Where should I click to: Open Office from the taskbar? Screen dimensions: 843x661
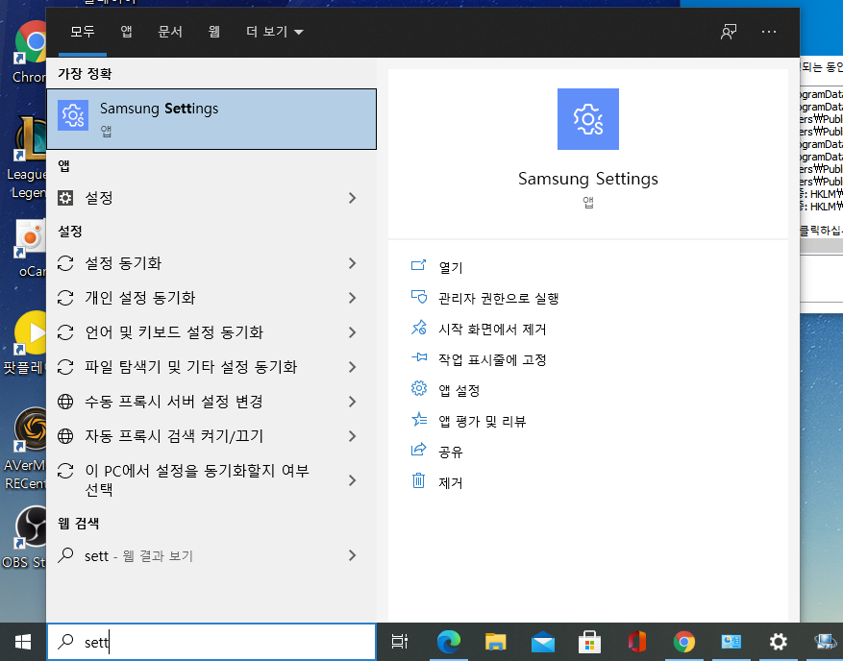click(x=637, y=642)
